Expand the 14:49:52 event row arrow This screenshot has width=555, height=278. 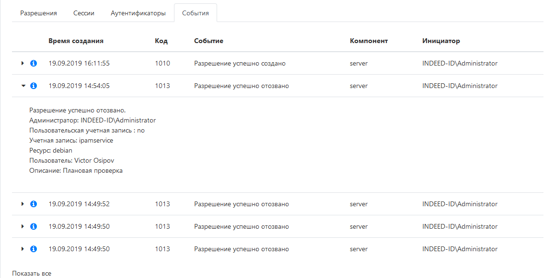23,204
